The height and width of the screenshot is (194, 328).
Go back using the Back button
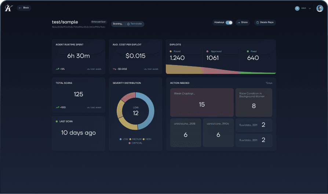click(x=24, y=8)
